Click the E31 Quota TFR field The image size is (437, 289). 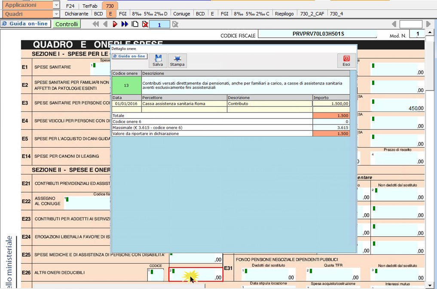[x=333, y=274]
